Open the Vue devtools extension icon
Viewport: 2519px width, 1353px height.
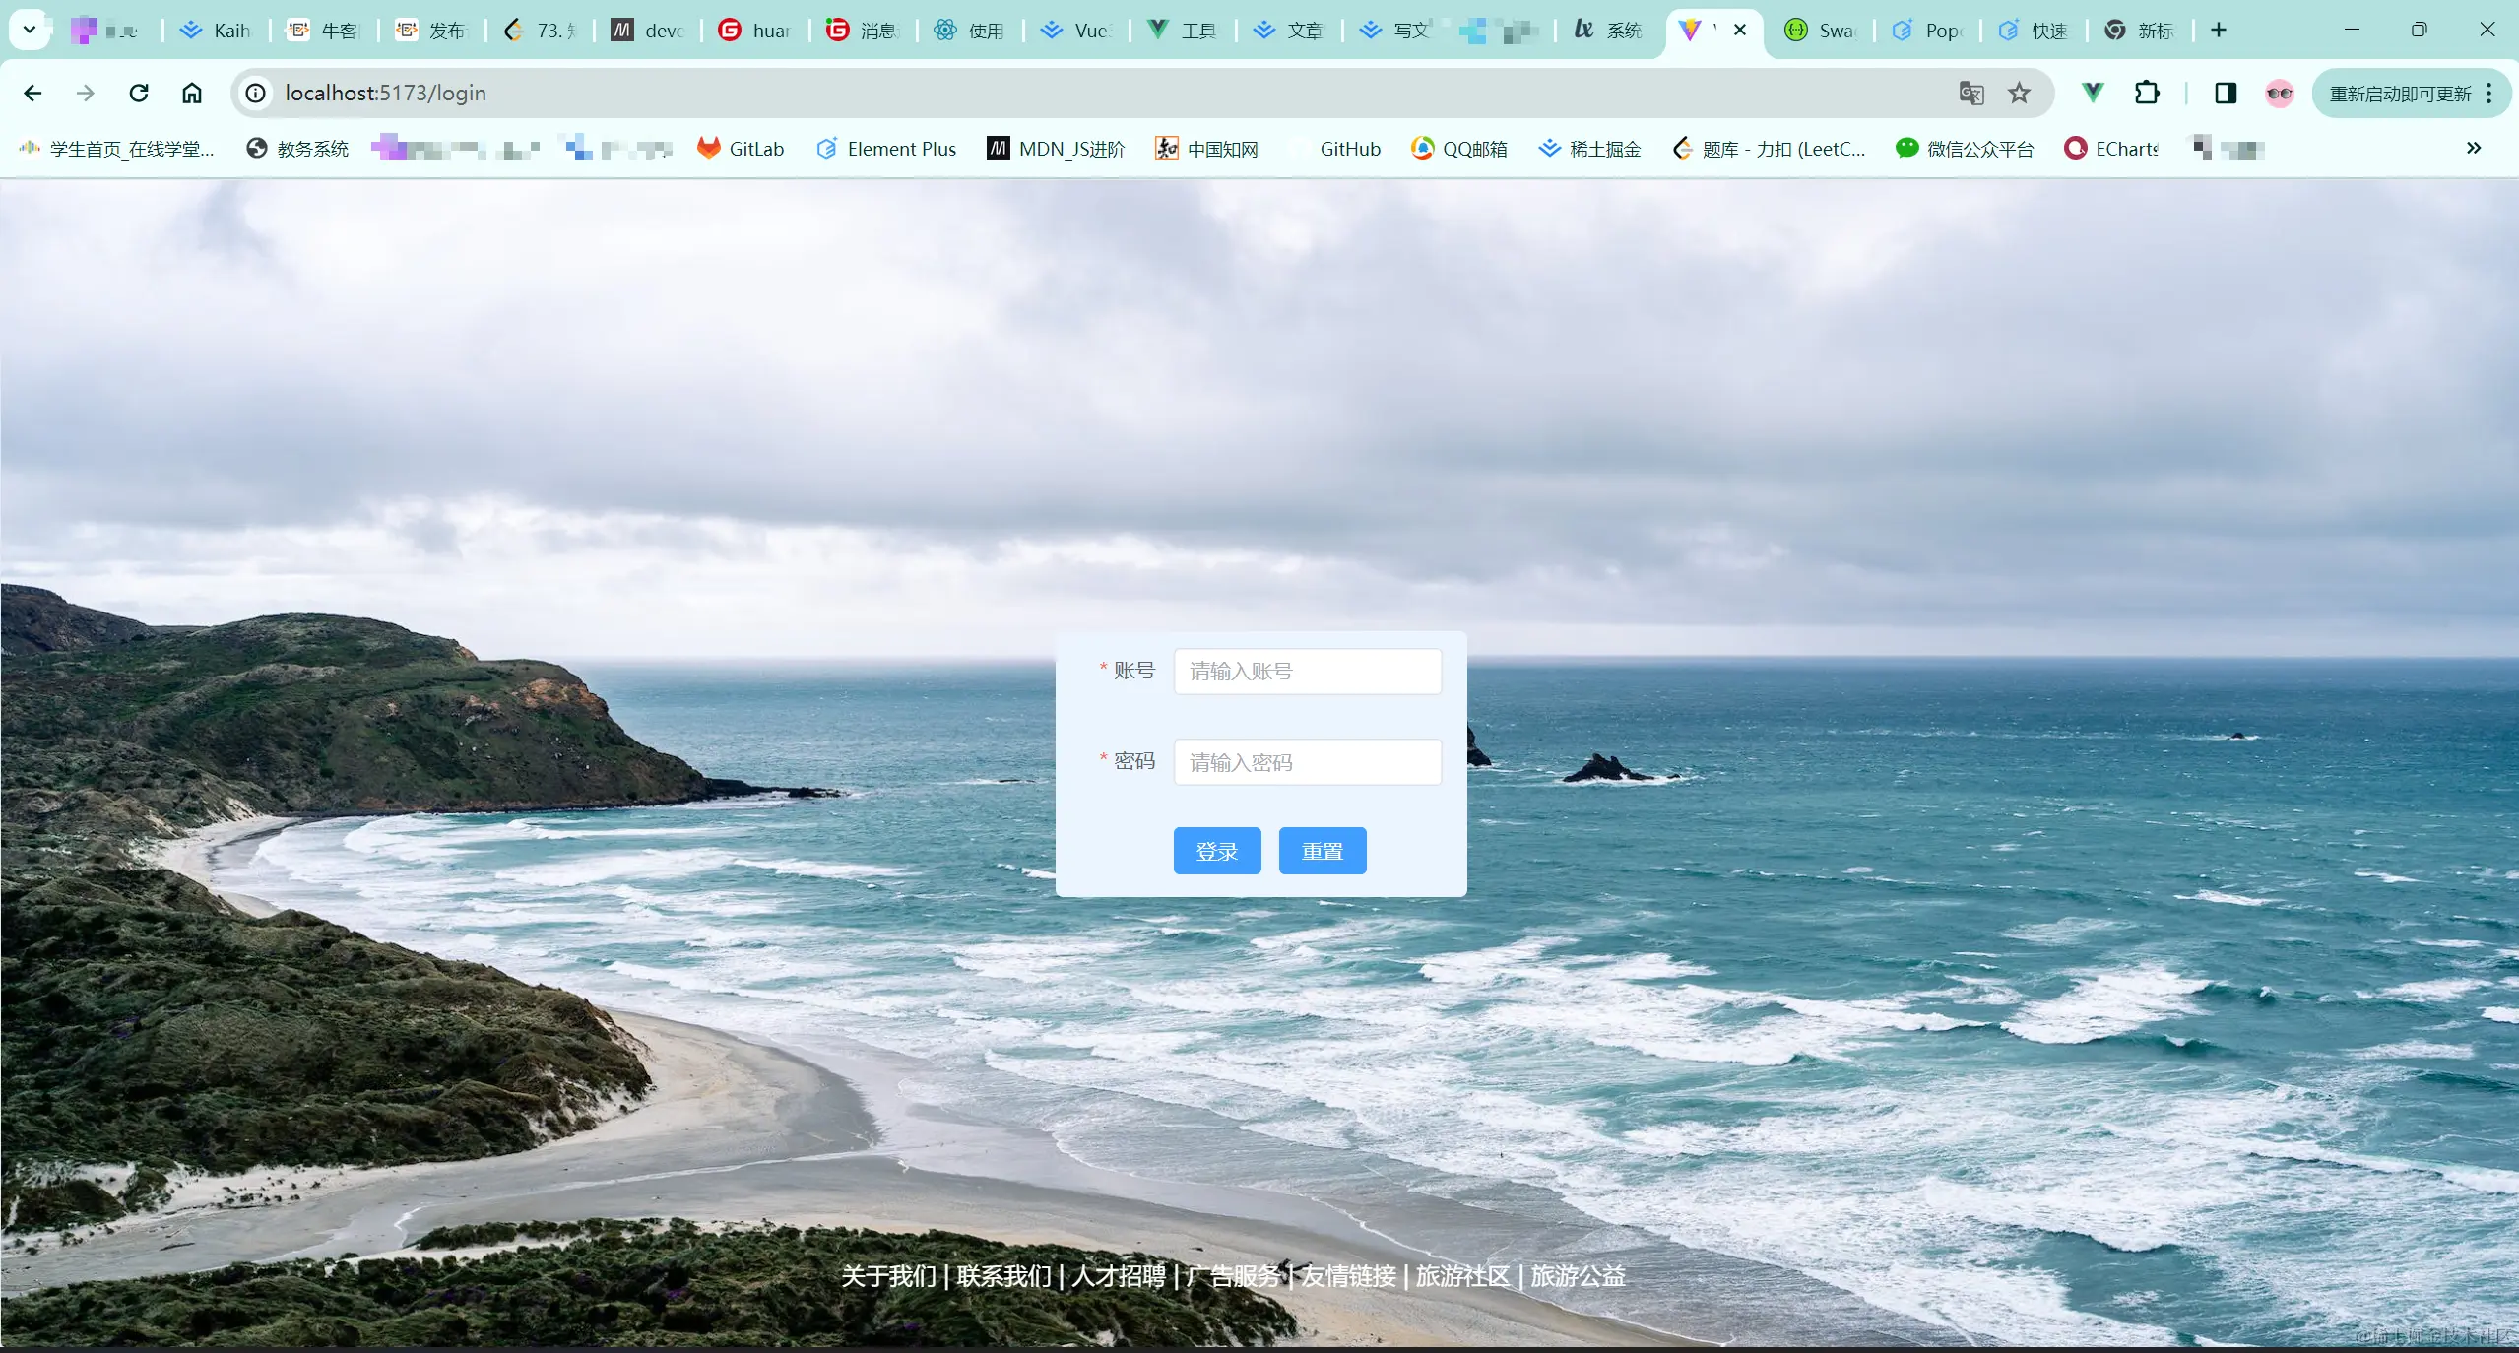tap(2093, 93)
